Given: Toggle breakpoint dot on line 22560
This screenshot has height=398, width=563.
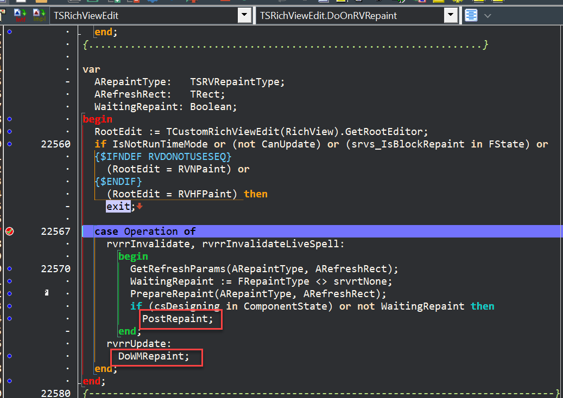Looking at the screenshot, I should coord(10,144).
